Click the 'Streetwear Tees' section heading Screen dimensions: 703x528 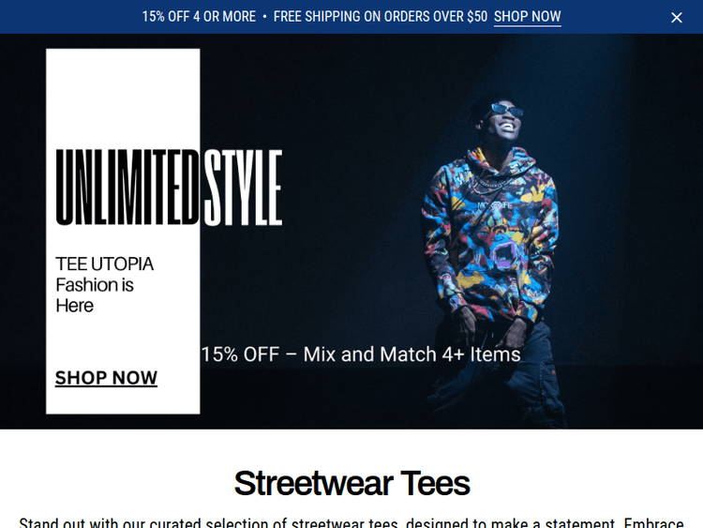351,483
